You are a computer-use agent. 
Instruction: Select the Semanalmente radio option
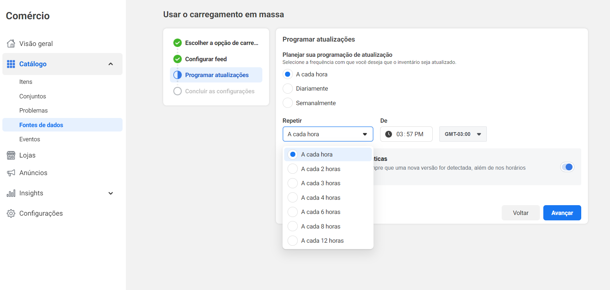(287, 103)
